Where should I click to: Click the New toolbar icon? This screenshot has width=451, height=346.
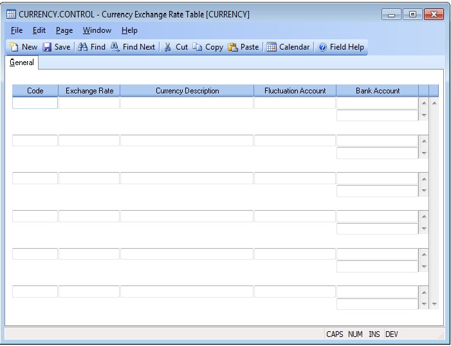pos(14,47)
